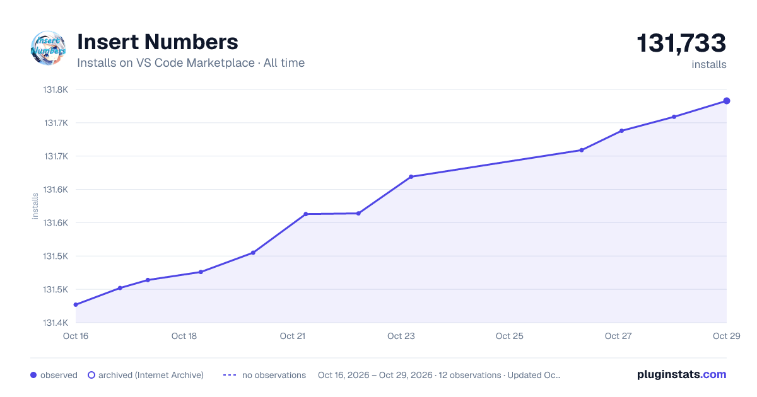Image resolution: width=757 pixels, height=397 pixels.
Task: Click the 'Oct 27' x-axis label
Action: coord(618,336)
